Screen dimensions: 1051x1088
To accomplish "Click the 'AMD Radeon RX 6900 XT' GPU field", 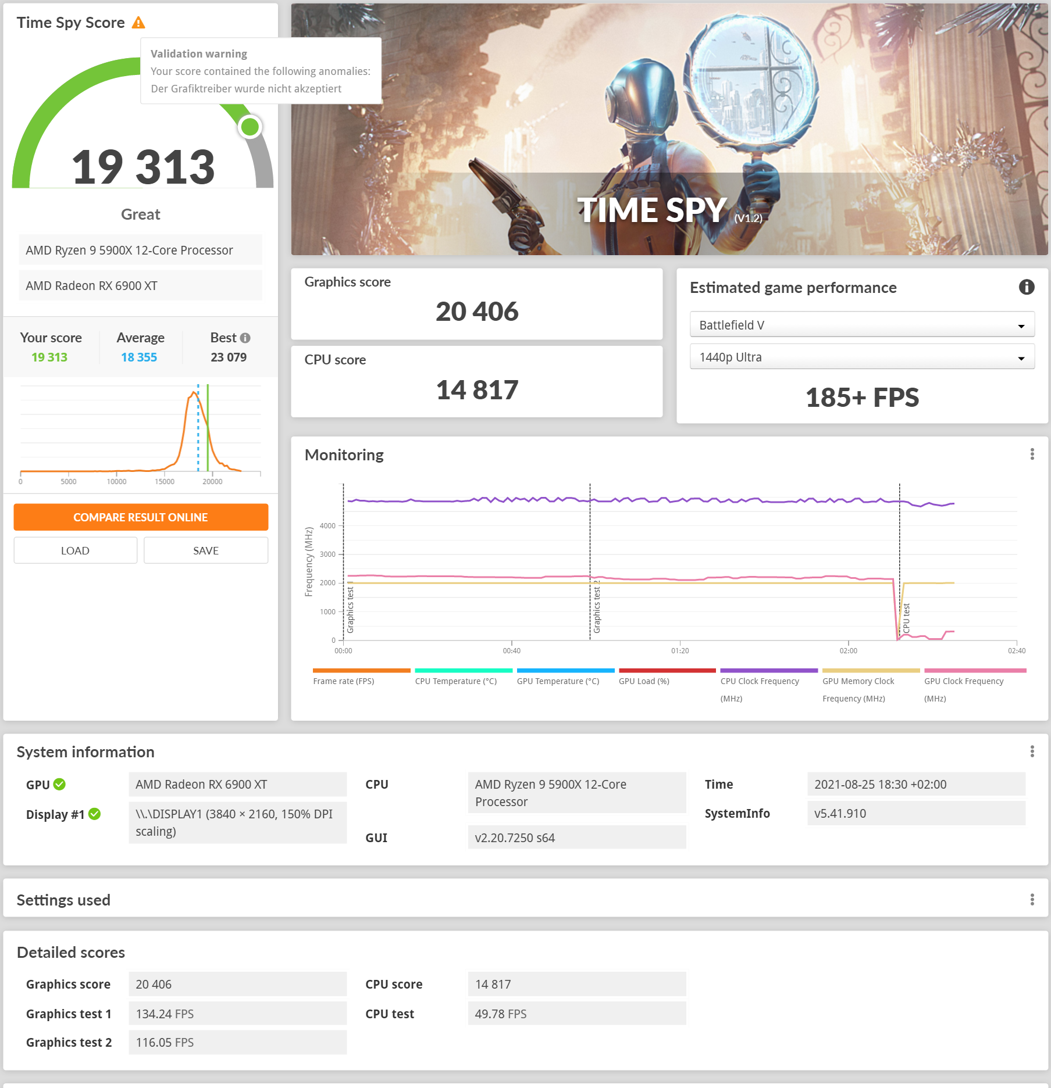I will [x=237, y=784].
